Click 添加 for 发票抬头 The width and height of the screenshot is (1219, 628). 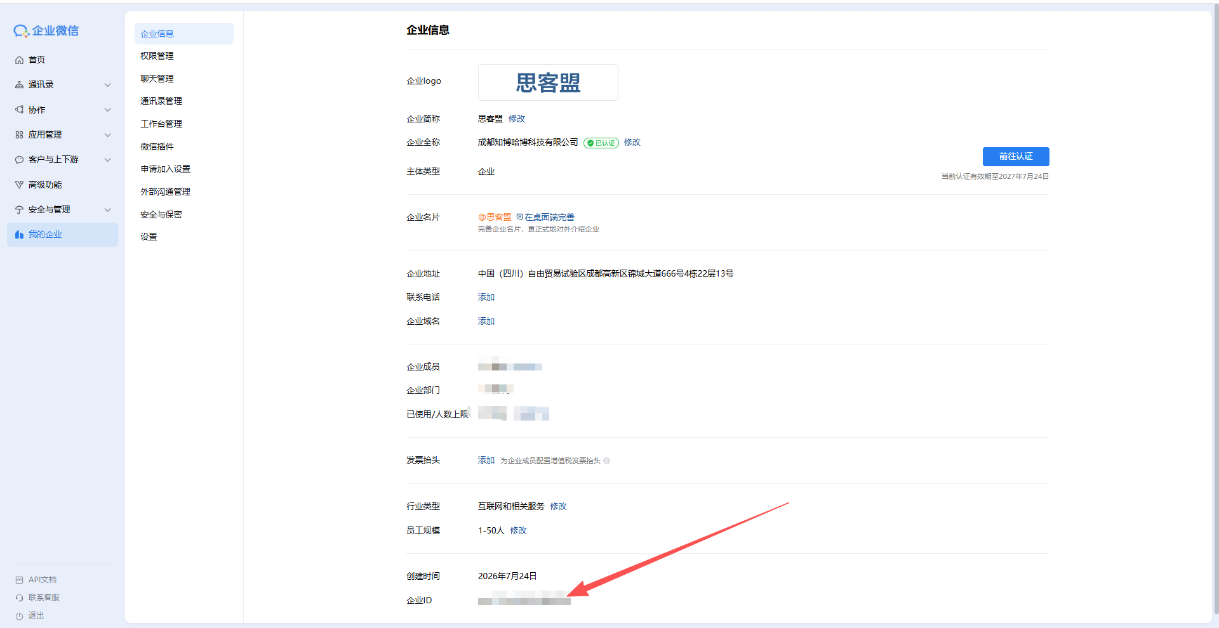coord(486,460)
